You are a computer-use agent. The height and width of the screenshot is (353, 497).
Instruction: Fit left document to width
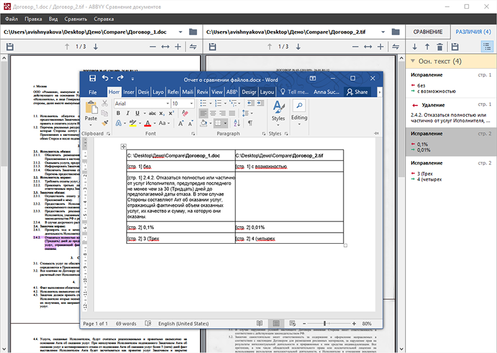165,47
